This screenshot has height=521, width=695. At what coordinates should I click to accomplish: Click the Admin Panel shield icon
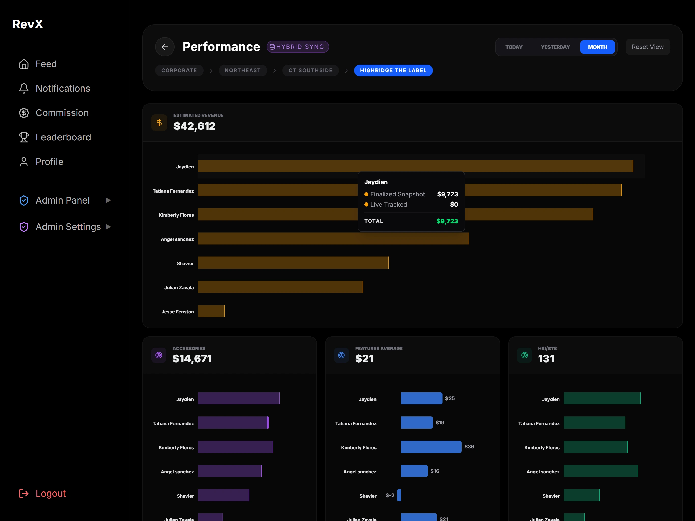coord(24,200)
